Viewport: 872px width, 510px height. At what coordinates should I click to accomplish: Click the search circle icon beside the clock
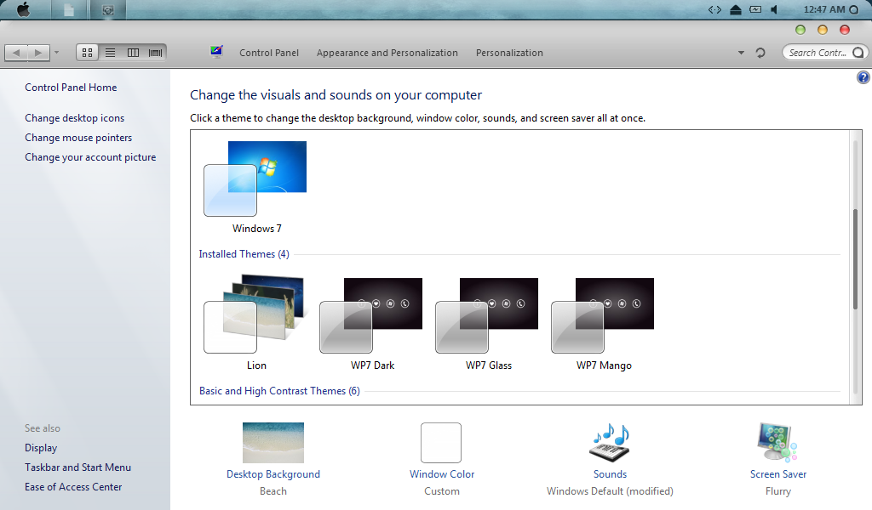point(854,9)
